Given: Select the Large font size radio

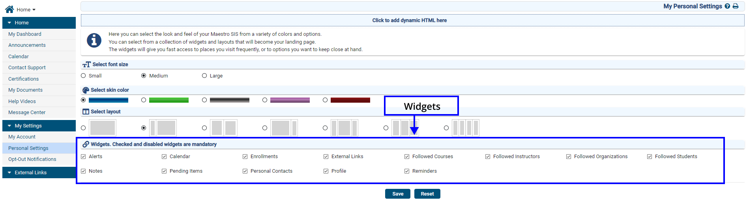Looking at the screenshot, I should point(204,76).
